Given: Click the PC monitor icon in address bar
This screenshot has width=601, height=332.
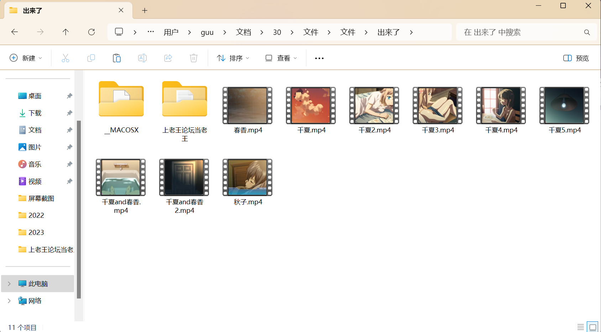Looking at the screenshot, I should point(119,32).
